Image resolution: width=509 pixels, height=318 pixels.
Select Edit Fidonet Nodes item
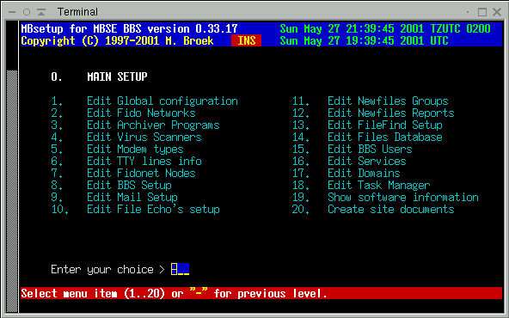(141, 173)
